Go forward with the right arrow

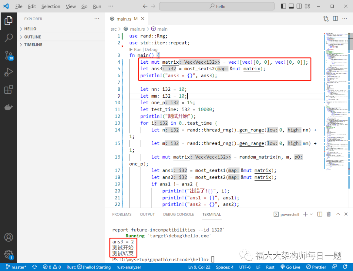point(153,6)
